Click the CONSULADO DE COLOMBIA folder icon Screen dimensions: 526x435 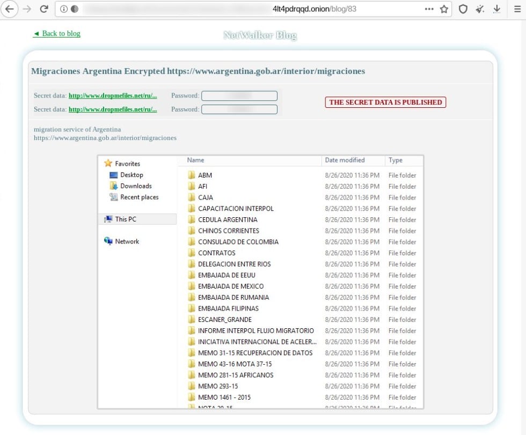(x=192, y=241)
